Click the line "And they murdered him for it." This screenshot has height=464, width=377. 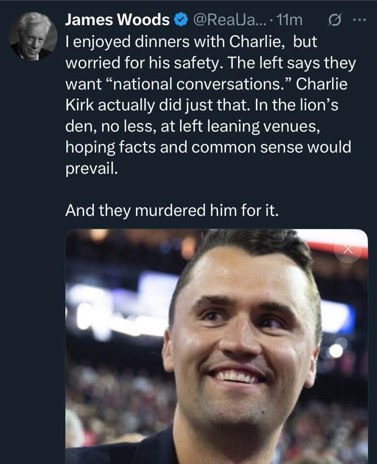172,210
